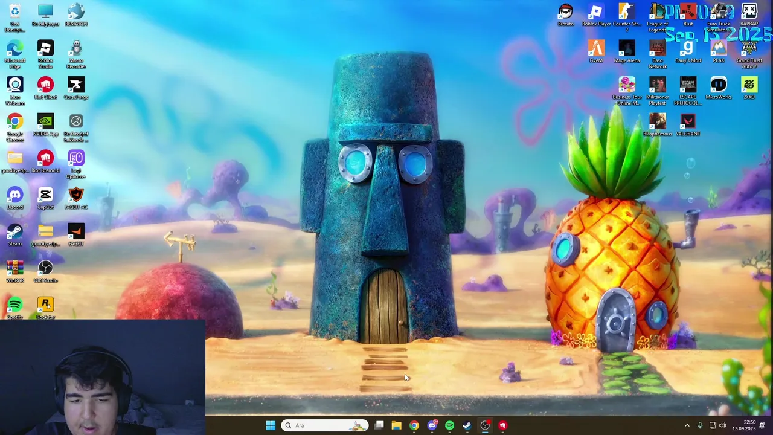Open the volume control in system tray
The width and height of the screenshot is (773, 435).
pyautogui.click(x=723, y=425)
